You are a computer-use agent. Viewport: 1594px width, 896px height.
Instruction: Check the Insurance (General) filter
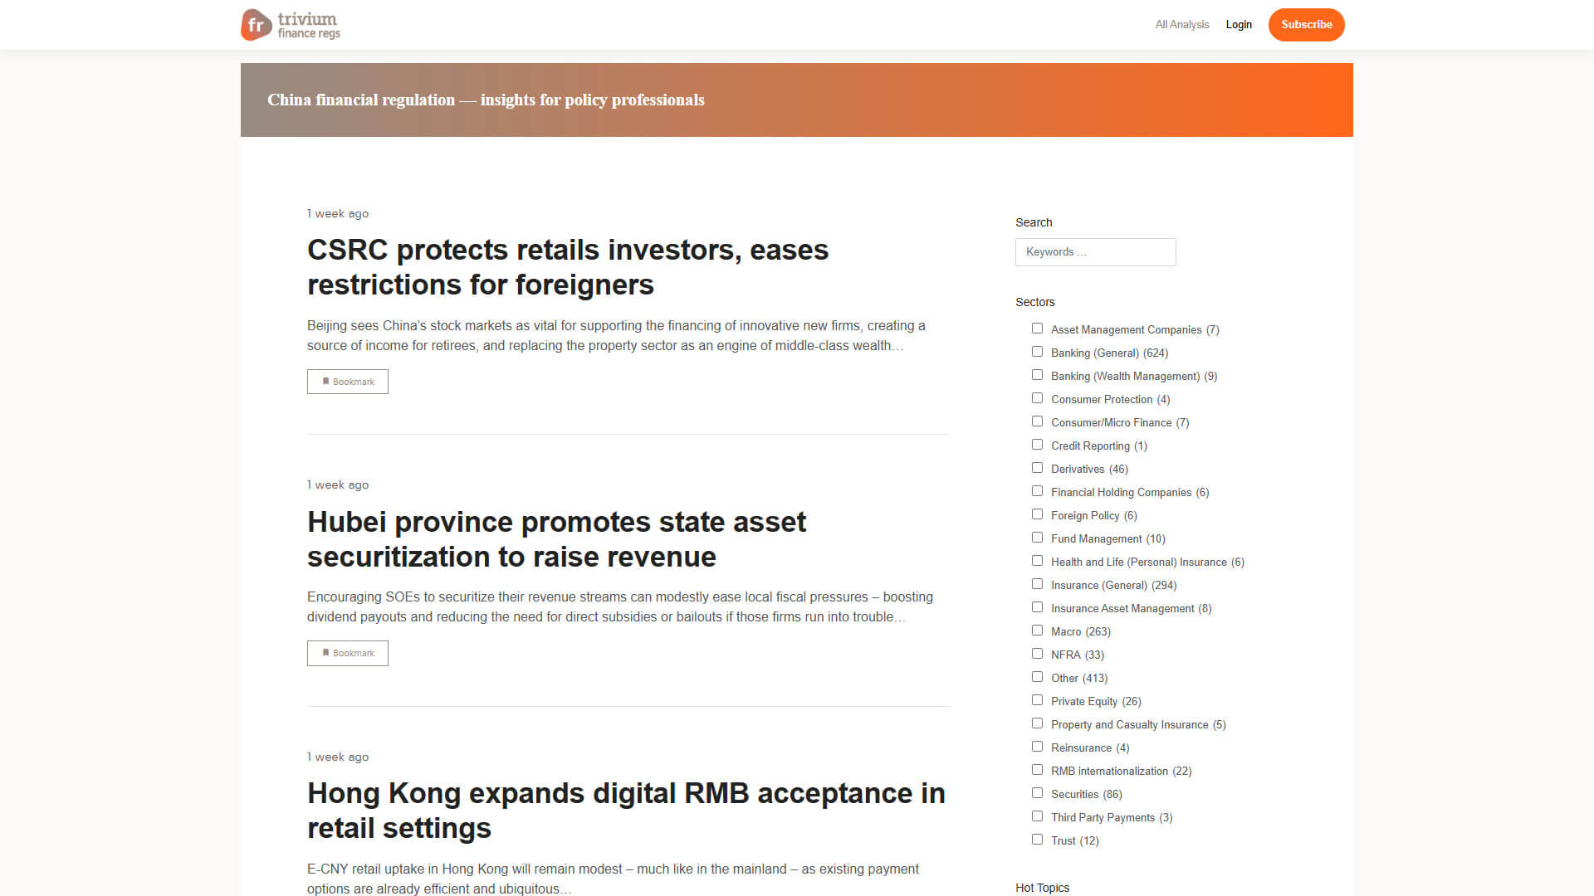[1037, 583]
